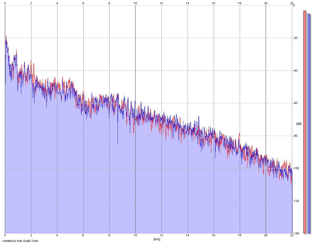Click the [kHz] unit label below the axis
The width and height of the screenshot is (314, 244).
(x=157, y=239)
